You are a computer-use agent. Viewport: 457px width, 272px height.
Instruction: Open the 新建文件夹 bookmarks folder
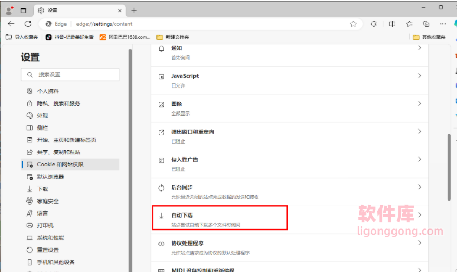(x=173, y=37)
